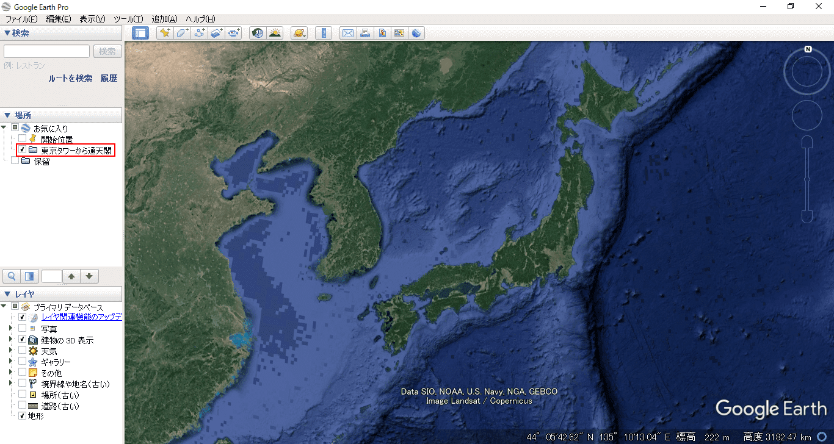Image resolution: width=834 pixels, height=444 pixels.
Task: Disable the 建物の 3D 表示 checkbox
Action: click(22, 340)
